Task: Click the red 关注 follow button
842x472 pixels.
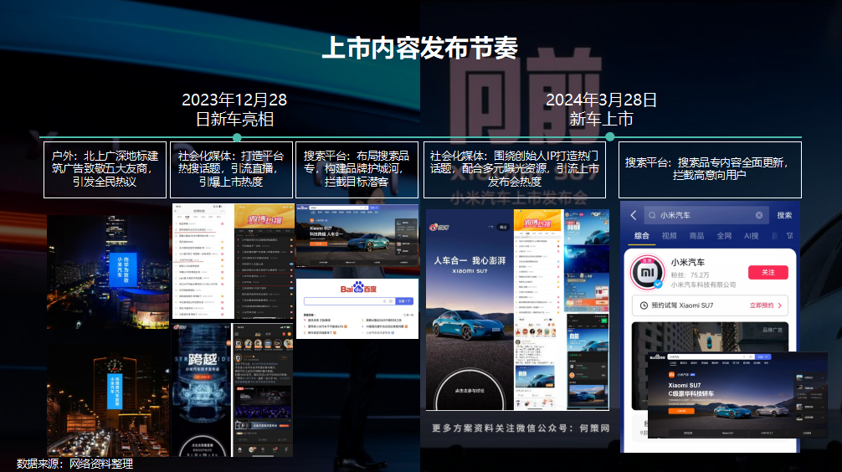Action: pos(768,272)
